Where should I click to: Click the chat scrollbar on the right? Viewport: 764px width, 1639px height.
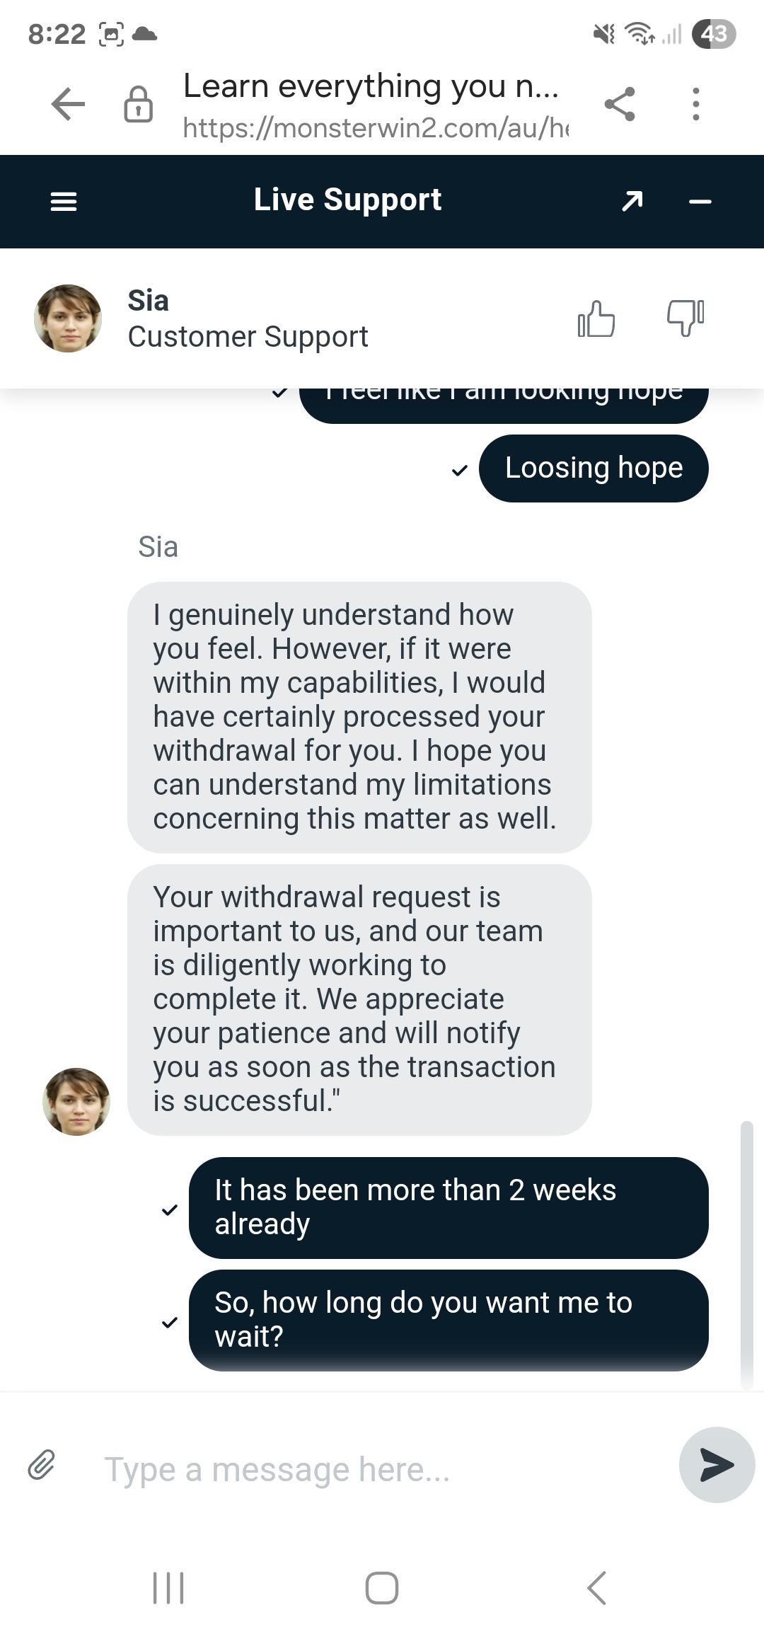pos(746,1253)
